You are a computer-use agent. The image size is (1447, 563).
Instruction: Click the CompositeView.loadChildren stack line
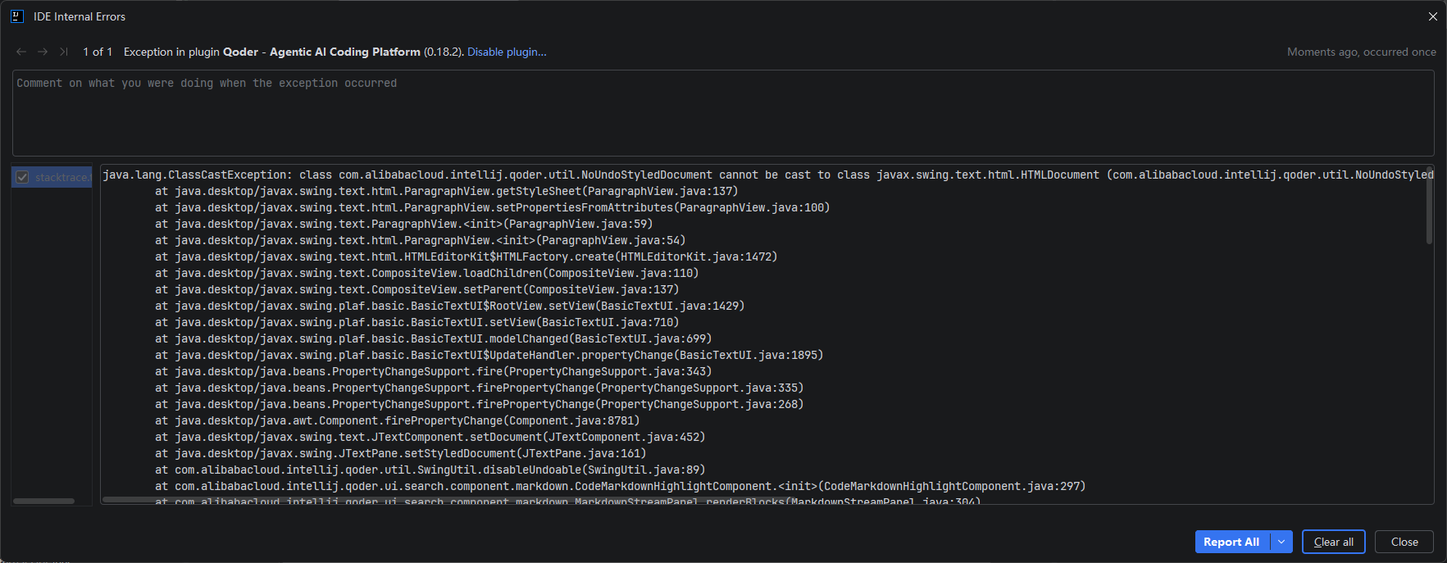(x=426, y=273)
